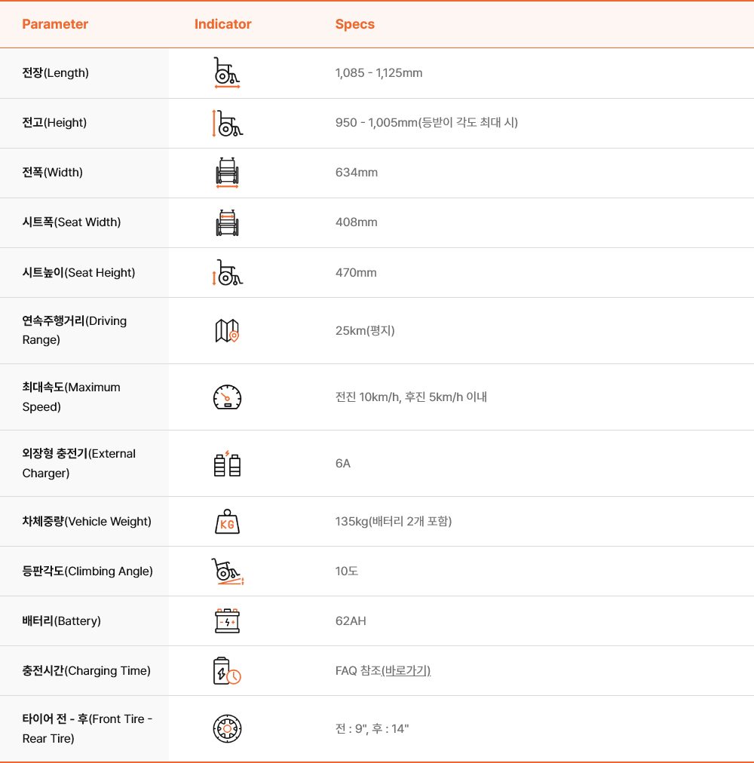The height and width of the screenshot is (763, 754).
Task: Select the 차체중량(Vehicle Weight) label
Action: point(87,522)
